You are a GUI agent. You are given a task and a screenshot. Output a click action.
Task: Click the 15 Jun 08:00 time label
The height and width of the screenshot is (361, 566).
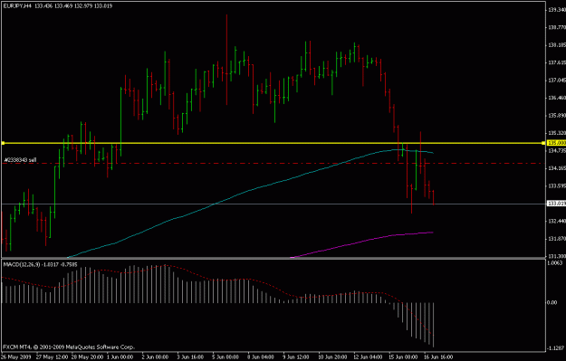click(x=403, y=357)
